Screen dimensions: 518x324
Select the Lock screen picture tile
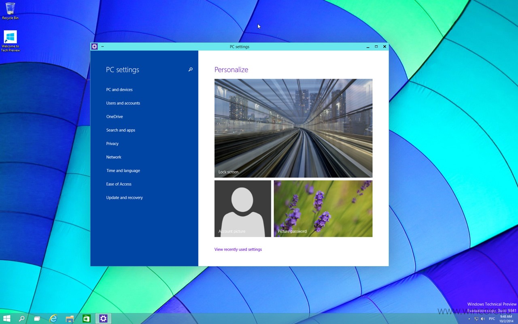tap(293, 128)
